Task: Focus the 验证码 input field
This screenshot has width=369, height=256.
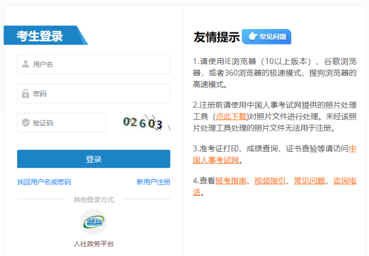Action: point(62,122)
